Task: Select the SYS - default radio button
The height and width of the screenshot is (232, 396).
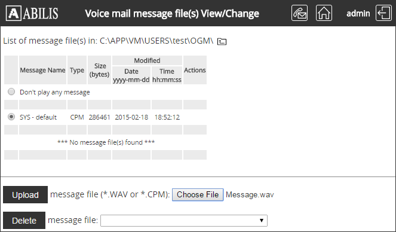Action: coord(11,117)
